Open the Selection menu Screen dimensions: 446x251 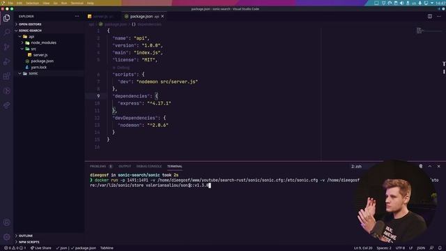33,3
